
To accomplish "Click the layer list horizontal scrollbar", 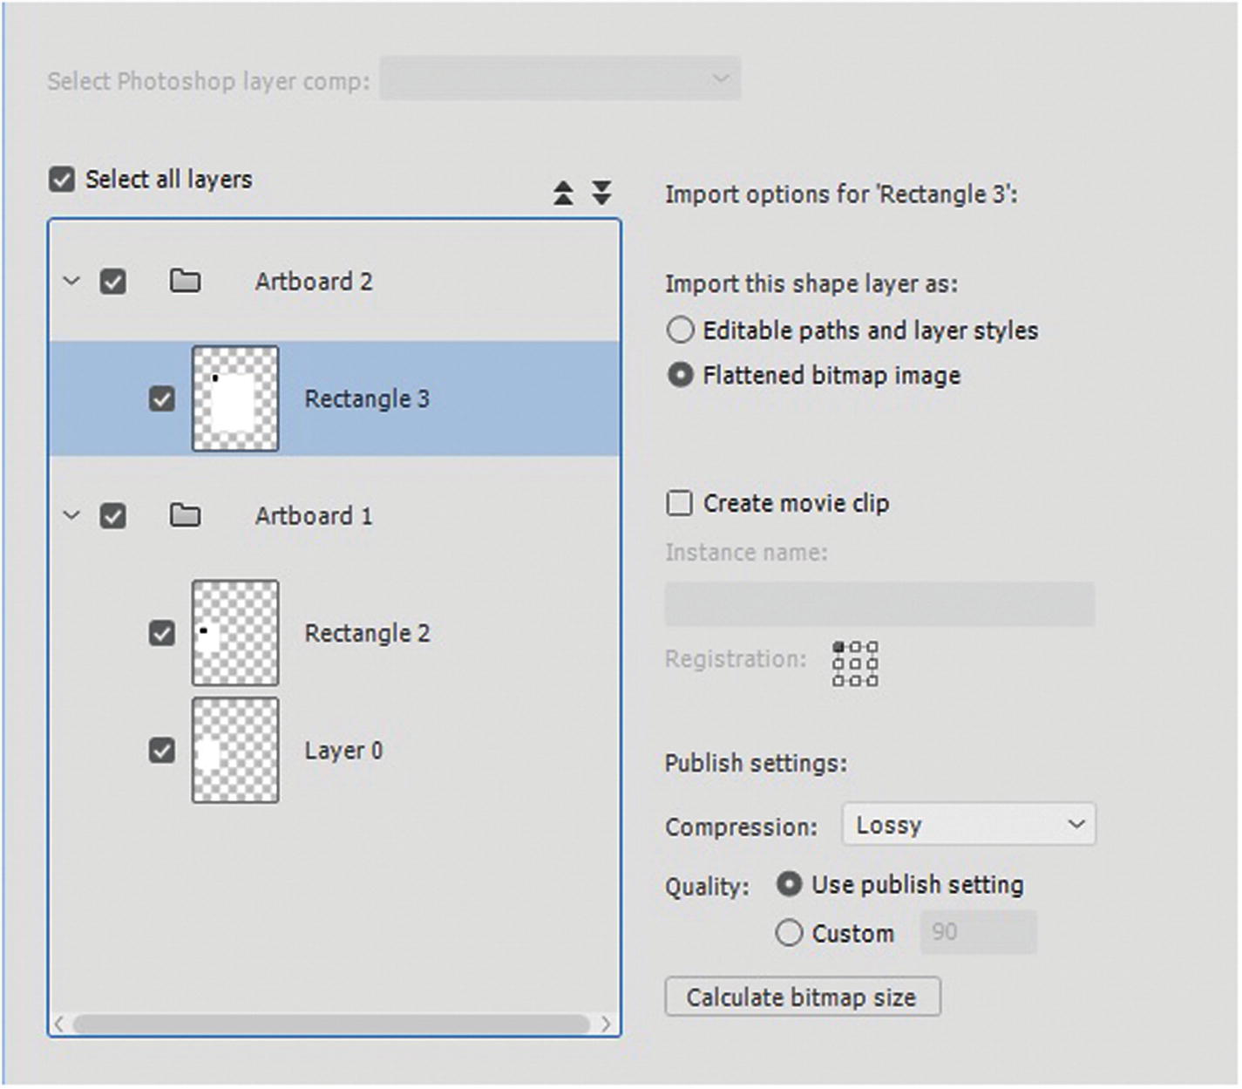I will [x=331, y=1024].
